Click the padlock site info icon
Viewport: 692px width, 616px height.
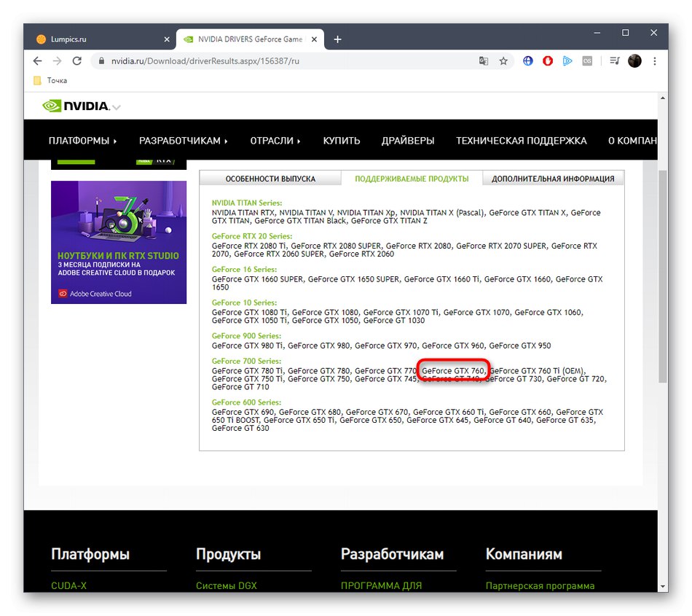(101, 61)
